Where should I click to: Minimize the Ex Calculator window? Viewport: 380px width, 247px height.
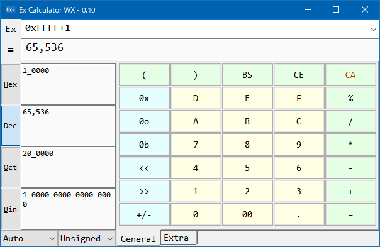[x=308, y=9]
